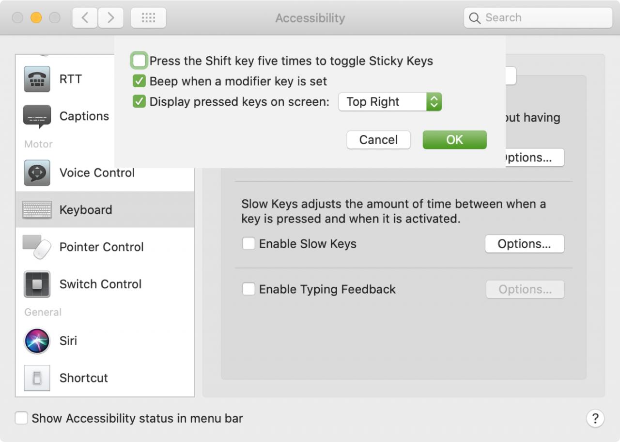Open help with the question mark button
This screenshot has width=620, height=442.
pos(595,418)
